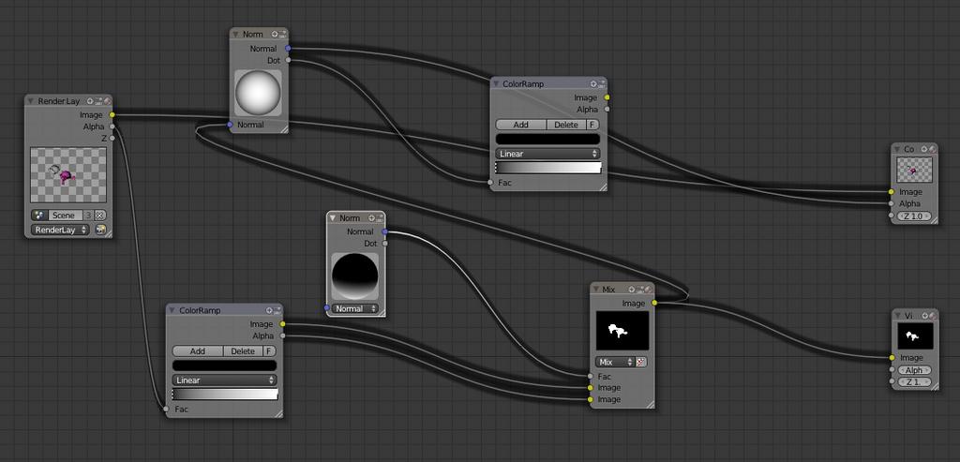Click F flip button in lower ColorRamp
The width and height of the screenshot is (960, 462).
pos(269,351)
